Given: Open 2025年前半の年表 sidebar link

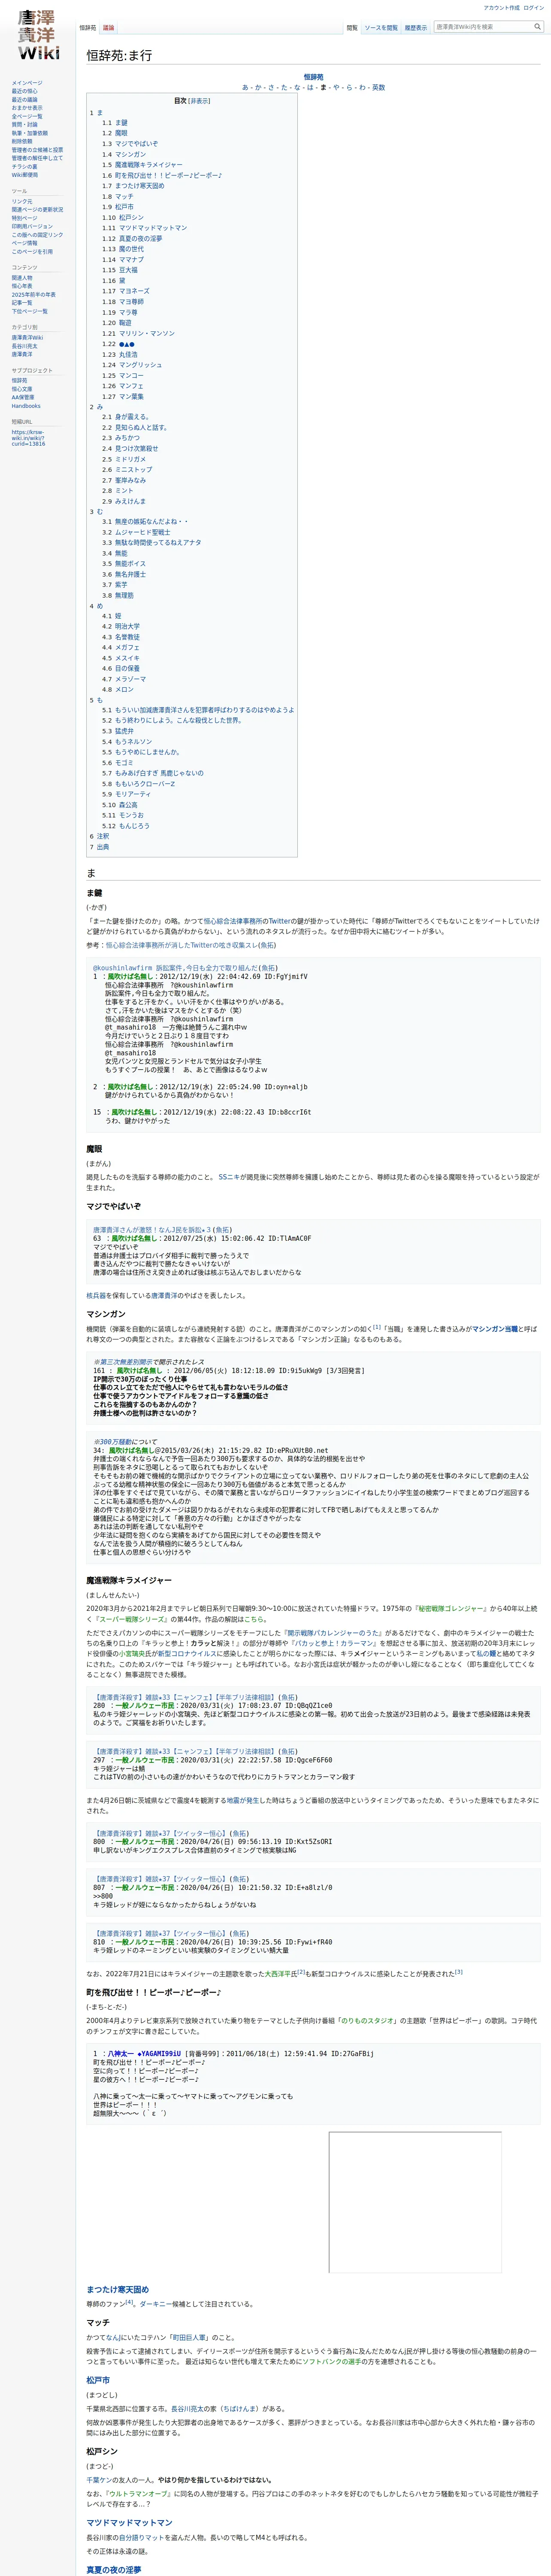Looking at the screenshot, I should (34, 295).
